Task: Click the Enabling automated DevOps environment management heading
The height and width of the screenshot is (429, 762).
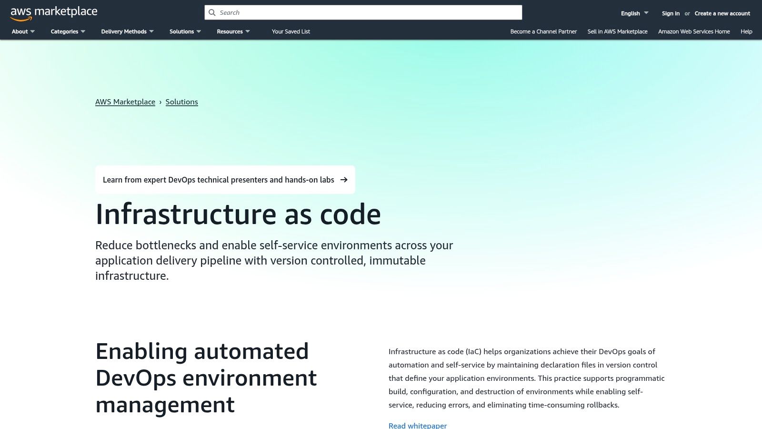Action: point(206,378)
